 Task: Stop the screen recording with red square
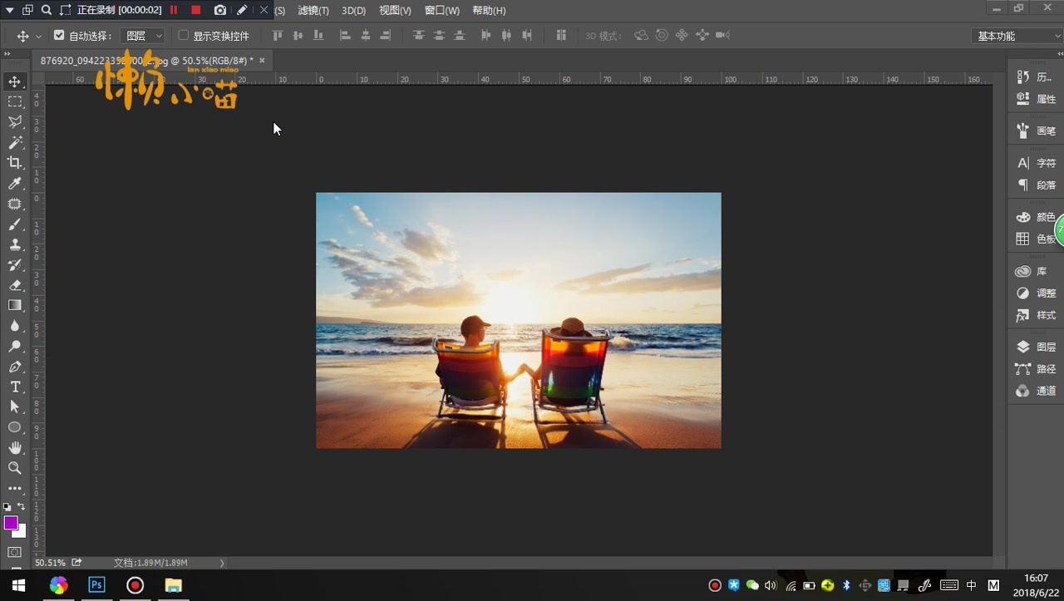(x=196, y=10)
